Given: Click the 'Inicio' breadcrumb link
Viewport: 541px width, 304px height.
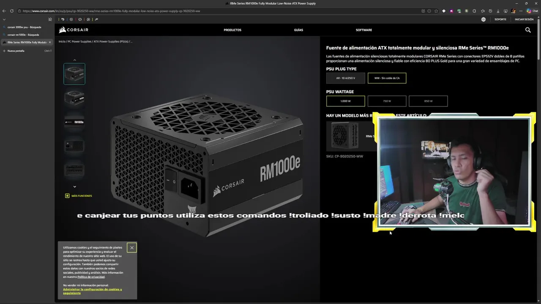Looking at the screenshot, I should 62,41.
